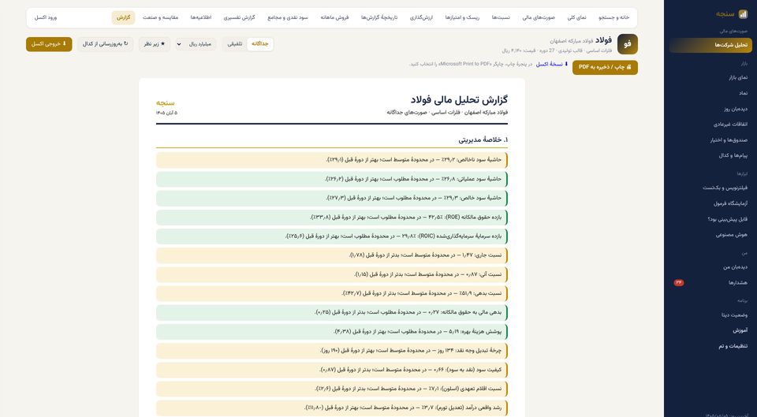Open the مقایسه و صنعت tab
Image resolution: width=757 pixels, height=417 pixels.
click(x=160, y=18)
